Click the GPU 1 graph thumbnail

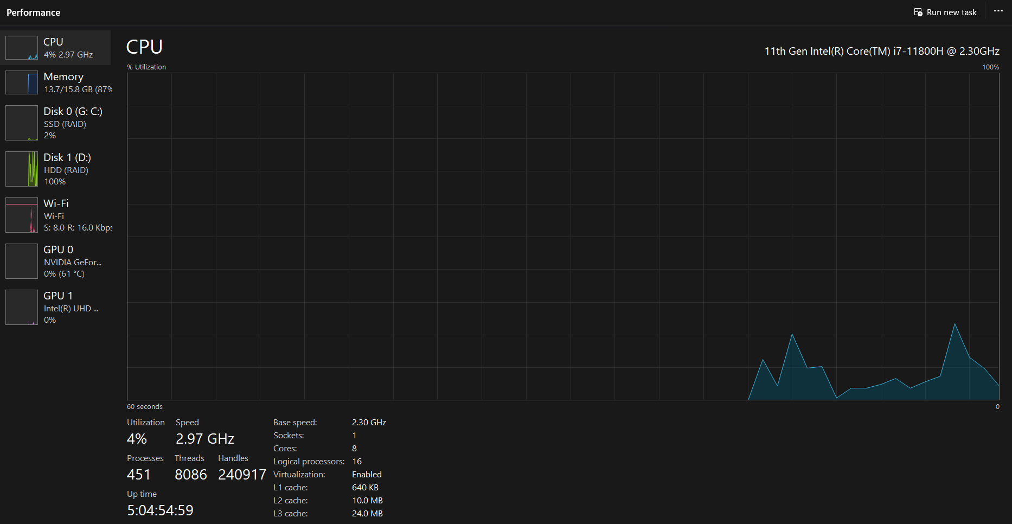(x=22, y=307)
